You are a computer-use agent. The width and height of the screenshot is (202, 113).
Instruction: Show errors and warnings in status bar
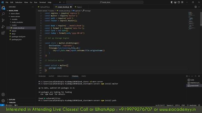pos(9,105)
